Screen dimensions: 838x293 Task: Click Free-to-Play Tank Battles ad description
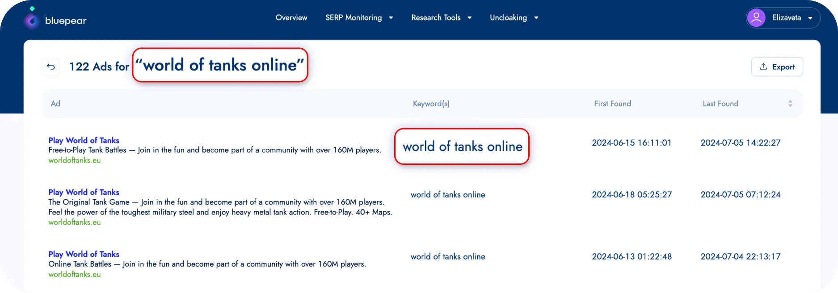tap(215, 150)
